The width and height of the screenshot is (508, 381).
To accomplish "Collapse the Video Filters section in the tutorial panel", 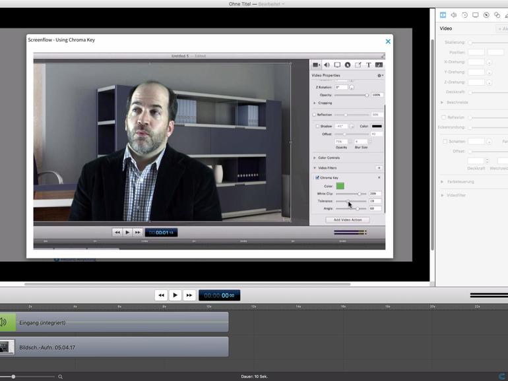I will click(x=314, y=167).
